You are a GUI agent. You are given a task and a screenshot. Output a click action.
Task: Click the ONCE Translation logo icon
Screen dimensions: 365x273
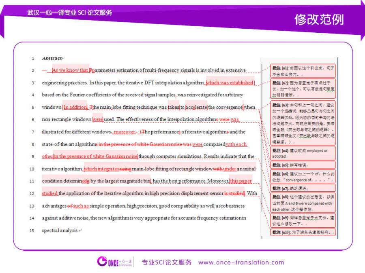102,261
